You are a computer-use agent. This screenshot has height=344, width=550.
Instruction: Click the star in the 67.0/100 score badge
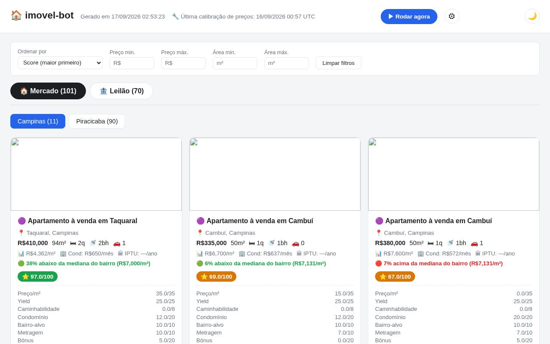(383, 276)
